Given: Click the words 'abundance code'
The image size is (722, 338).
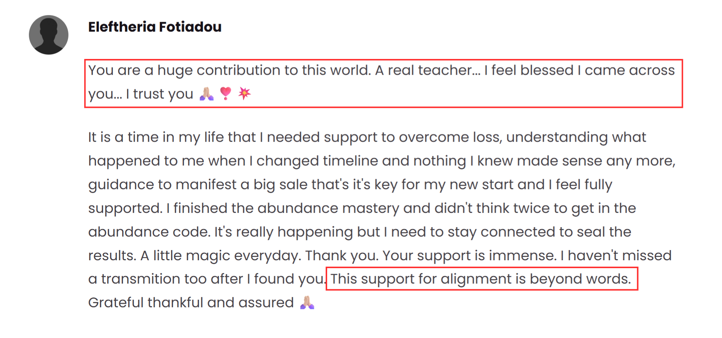Looking at the screenshot, I should [x=149, y=232].
